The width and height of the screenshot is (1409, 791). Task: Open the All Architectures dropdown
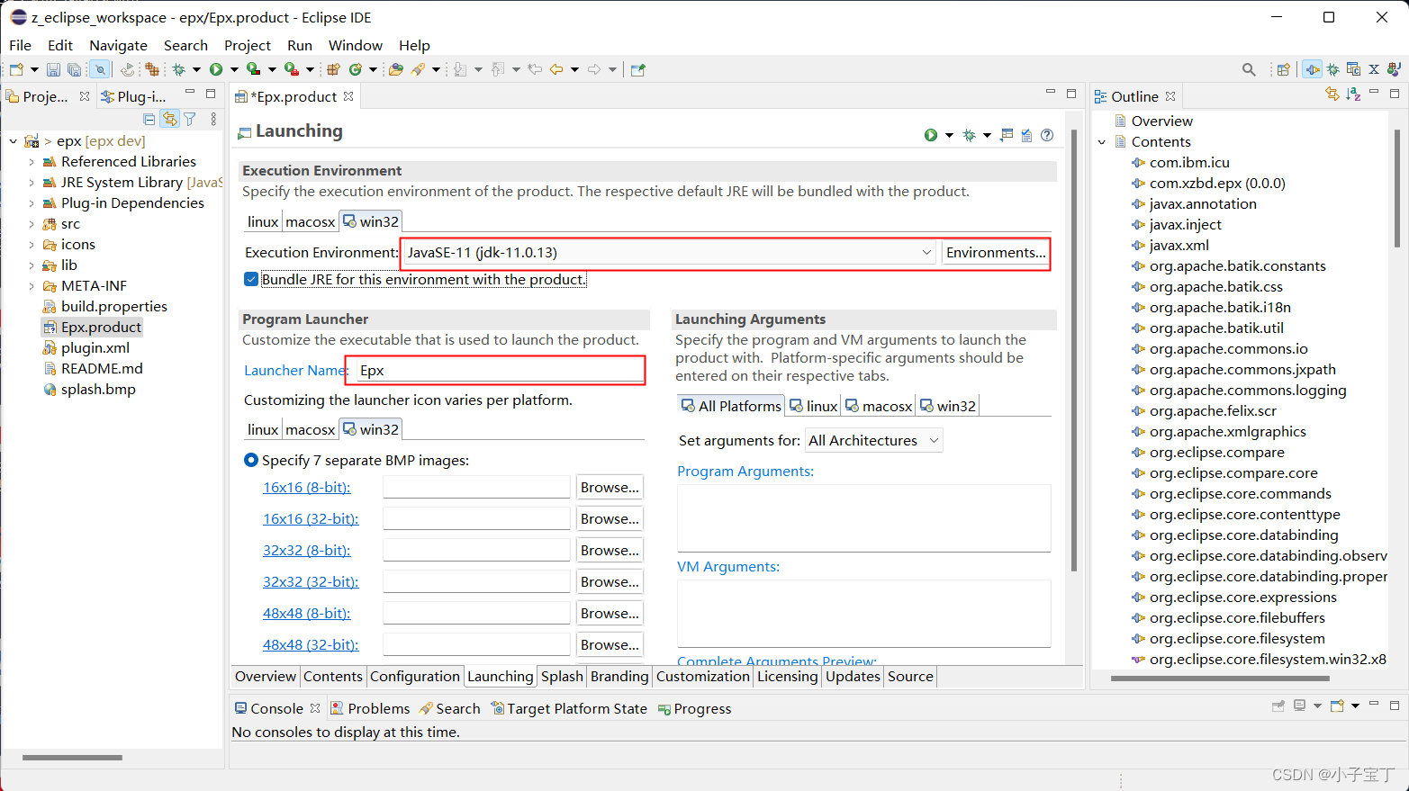click(873, 440)
